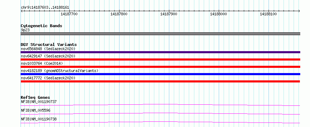Open the RefSeq Genes track title

tap(36, 97)
